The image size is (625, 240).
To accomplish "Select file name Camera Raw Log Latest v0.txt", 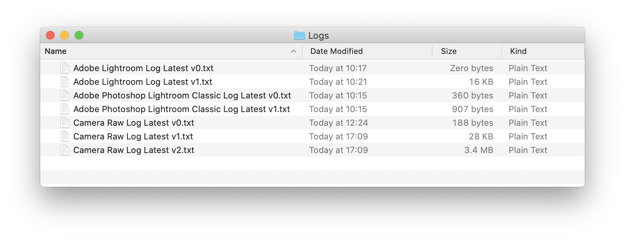I will coord(134,123).
